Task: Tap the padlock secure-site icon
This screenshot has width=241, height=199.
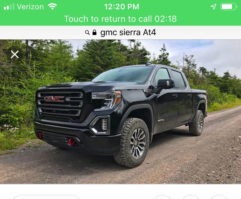Action: point(94,32)
